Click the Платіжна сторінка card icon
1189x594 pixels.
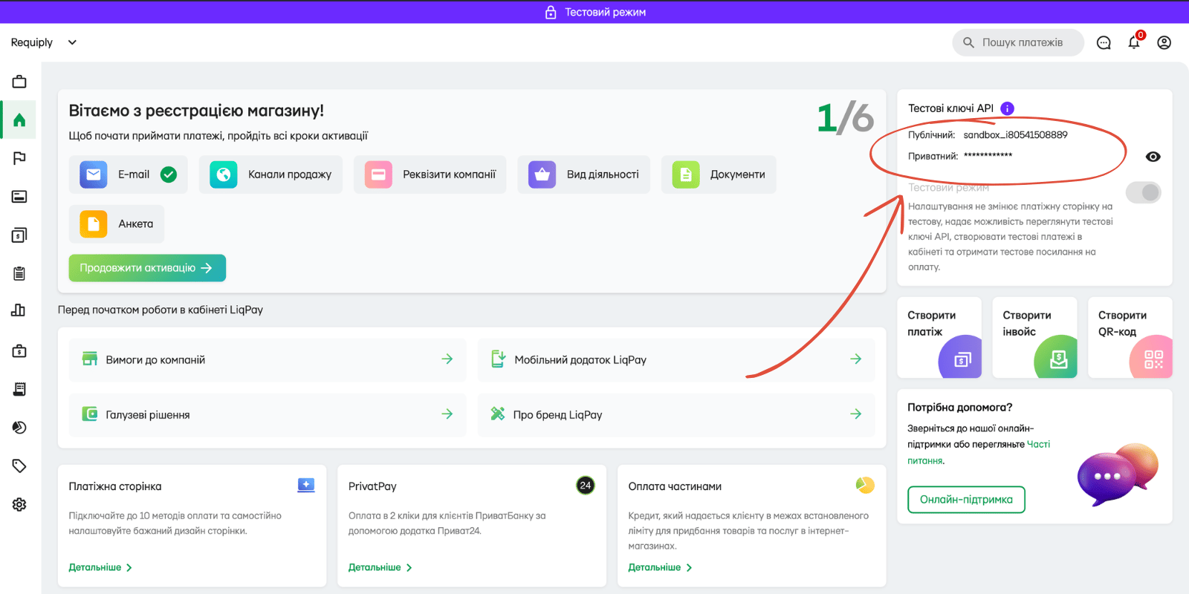[x=306, y=486]
